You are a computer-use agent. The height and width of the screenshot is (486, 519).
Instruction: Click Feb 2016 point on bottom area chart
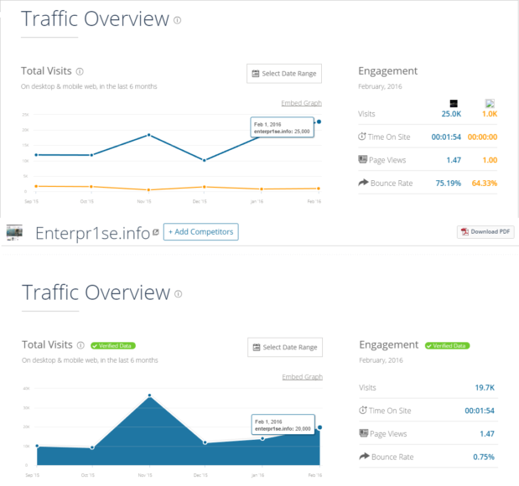319,427
